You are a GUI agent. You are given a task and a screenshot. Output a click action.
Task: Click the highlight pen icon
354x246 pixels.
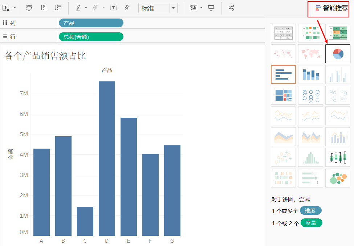tap(78, 8)
